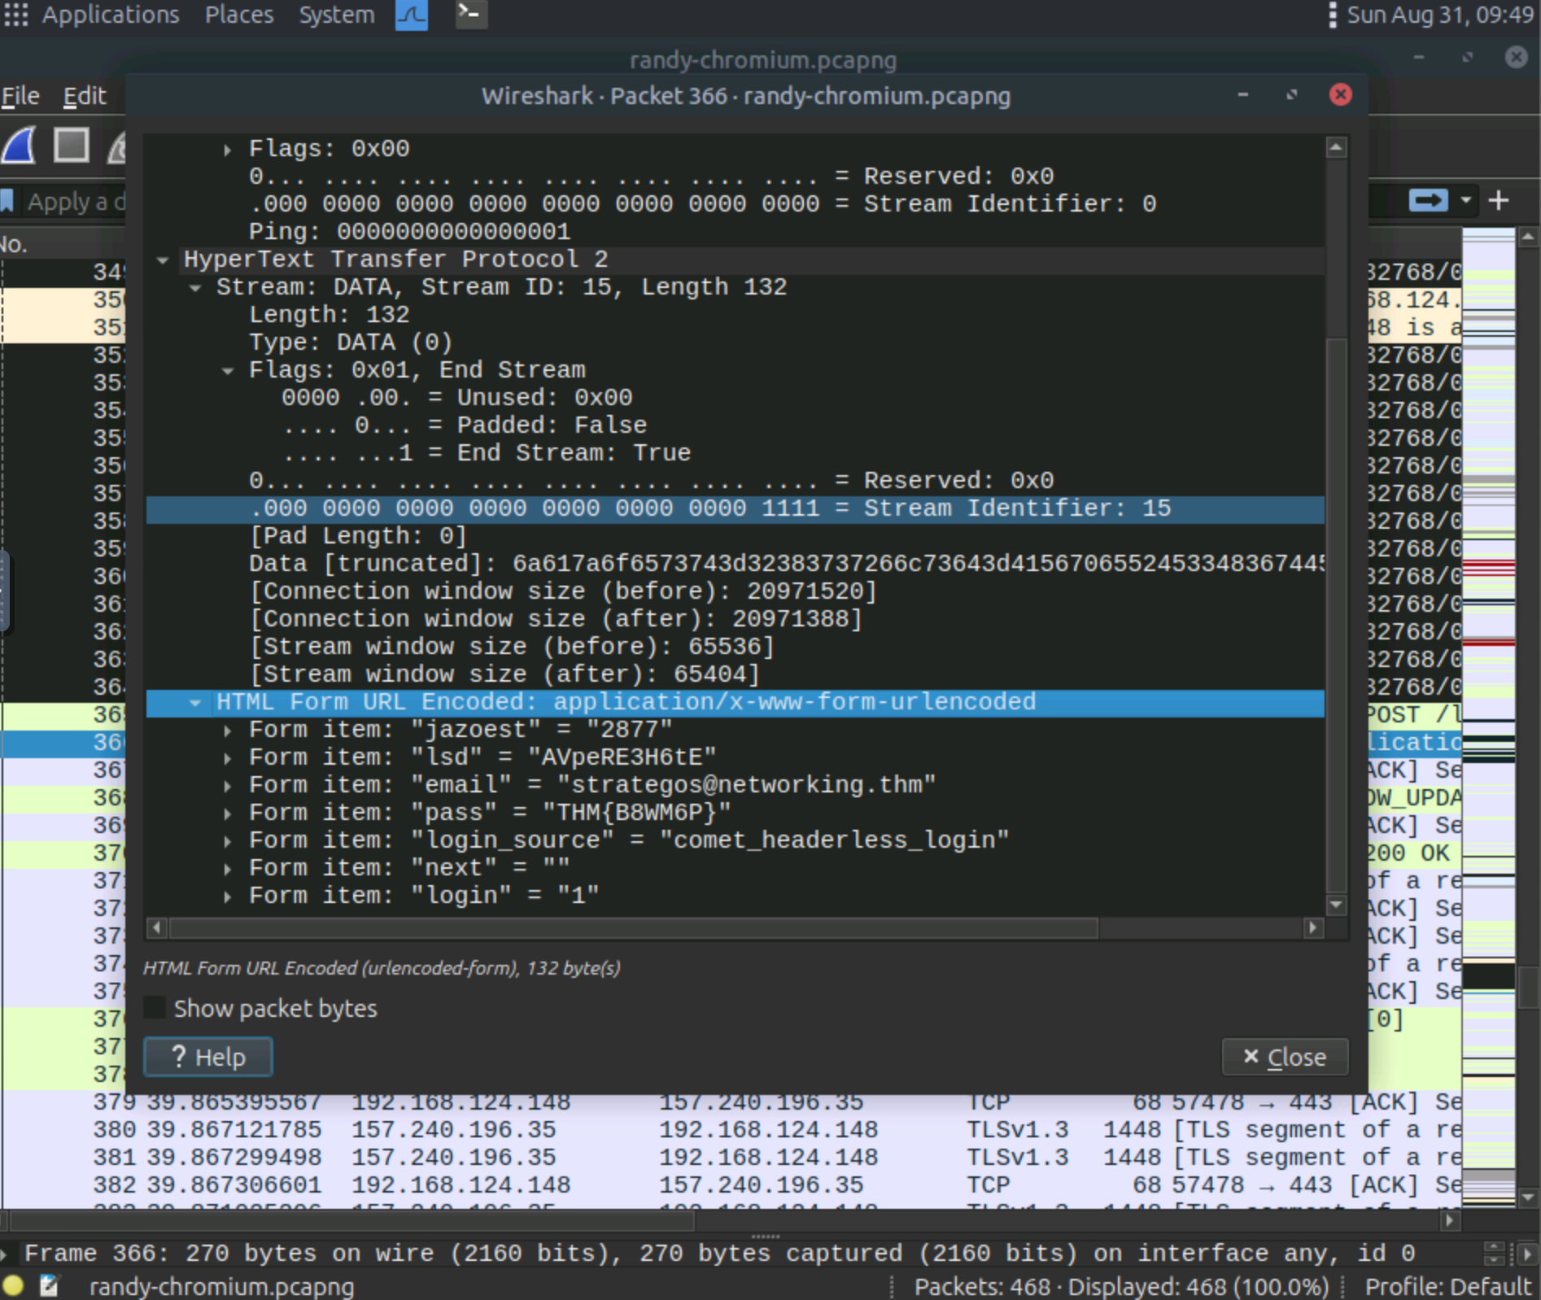
Task: Click the packet dialog horizontal scrollbar right arrow
Action: point(1312,927)
